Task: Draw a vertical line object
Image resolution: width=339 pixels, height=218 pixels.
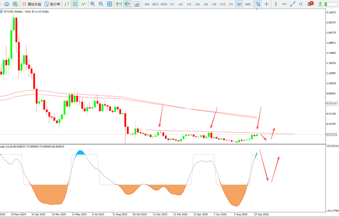Action: 276,4
